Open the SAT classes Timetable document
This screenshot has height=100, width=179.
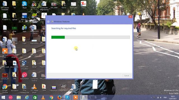click(x=5, y=6)
